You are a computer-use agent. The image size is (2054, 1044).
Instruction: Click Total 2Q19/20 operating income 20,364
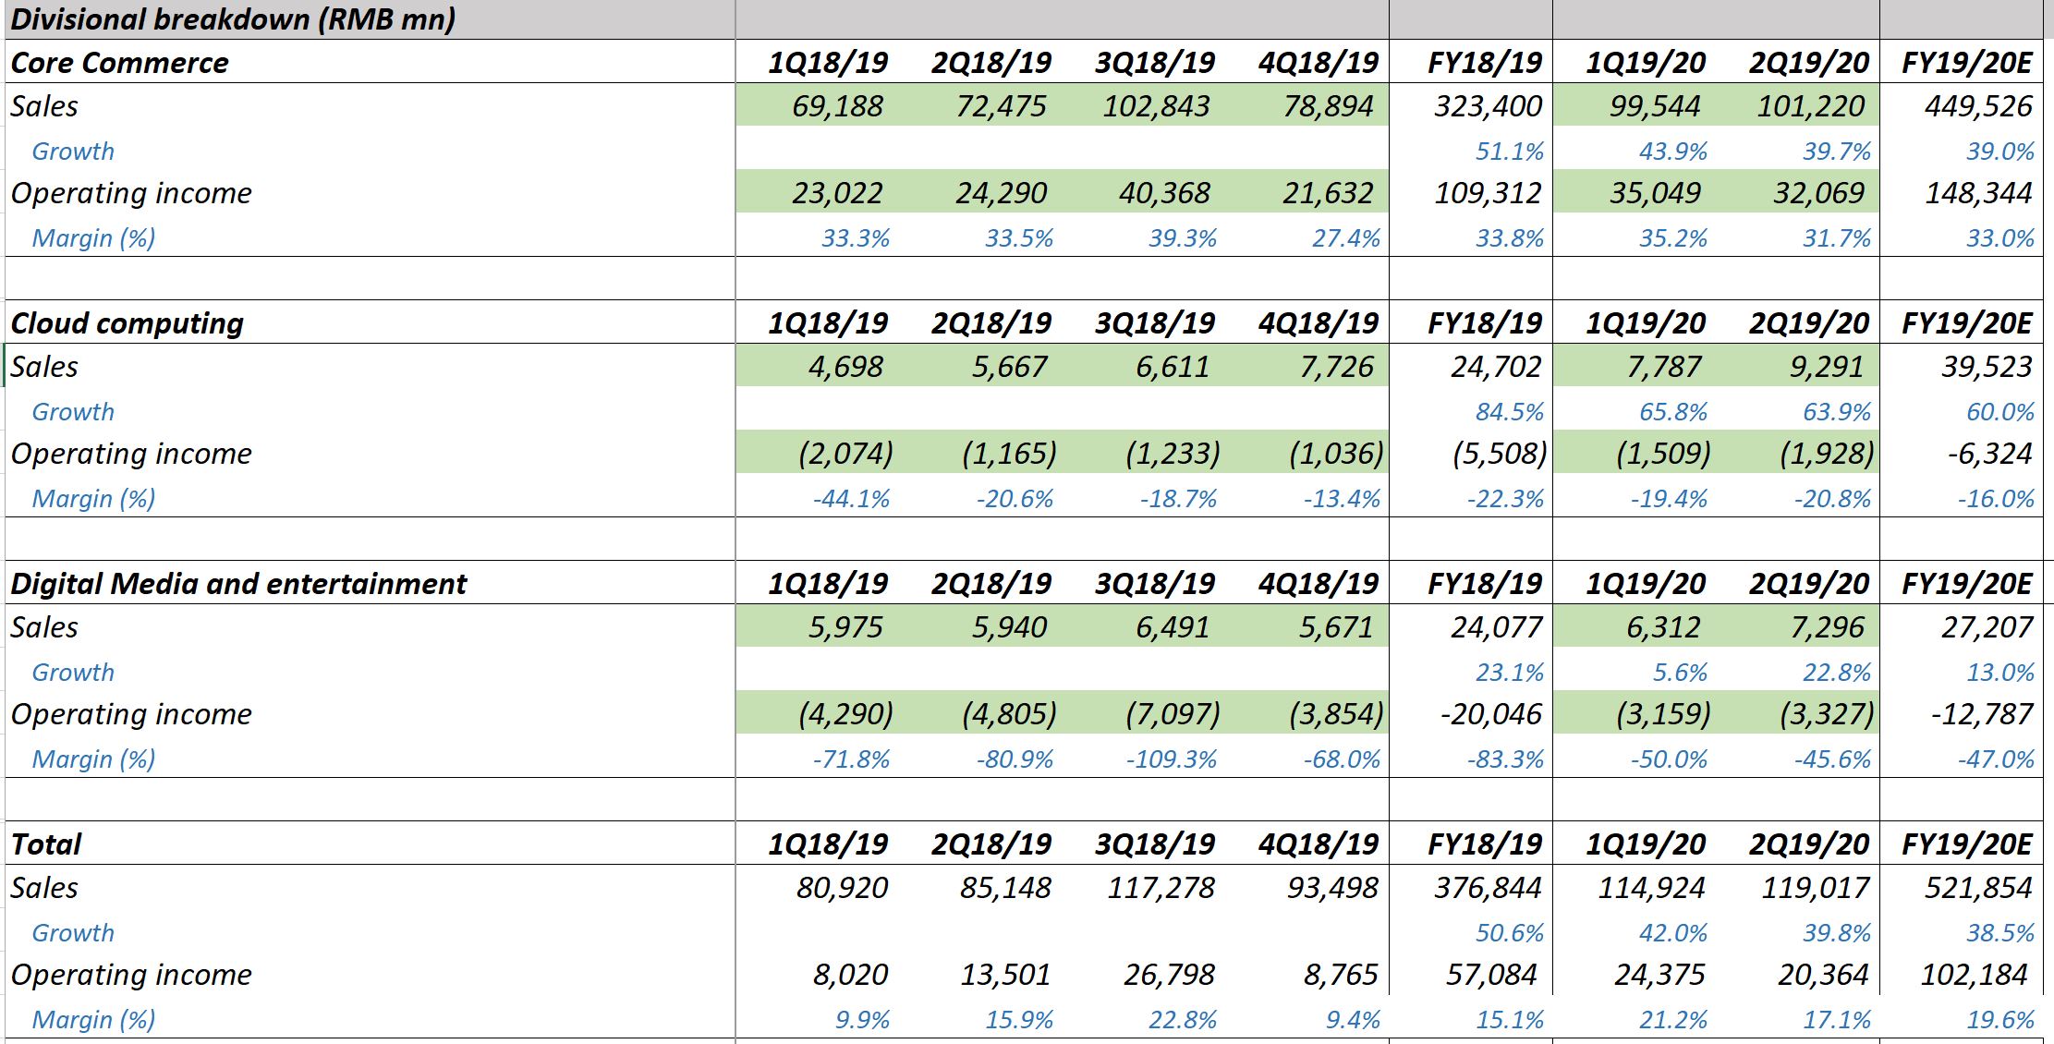click(x=1822, y=975)
